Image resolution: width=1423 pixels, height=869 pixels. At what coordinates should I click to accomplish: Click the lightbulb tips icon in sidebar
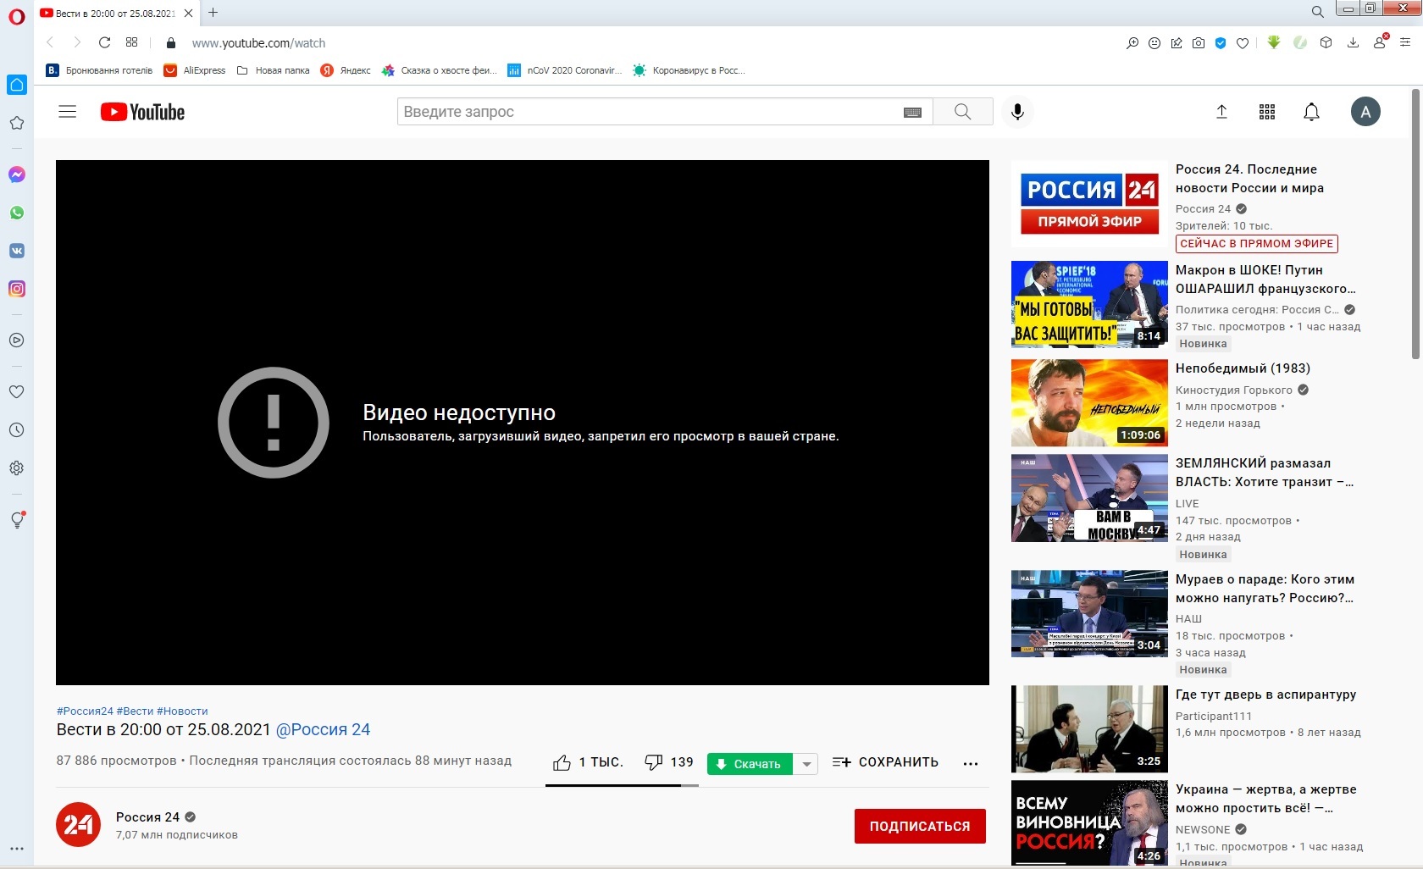pyautogui.click(x=17, y=520)
